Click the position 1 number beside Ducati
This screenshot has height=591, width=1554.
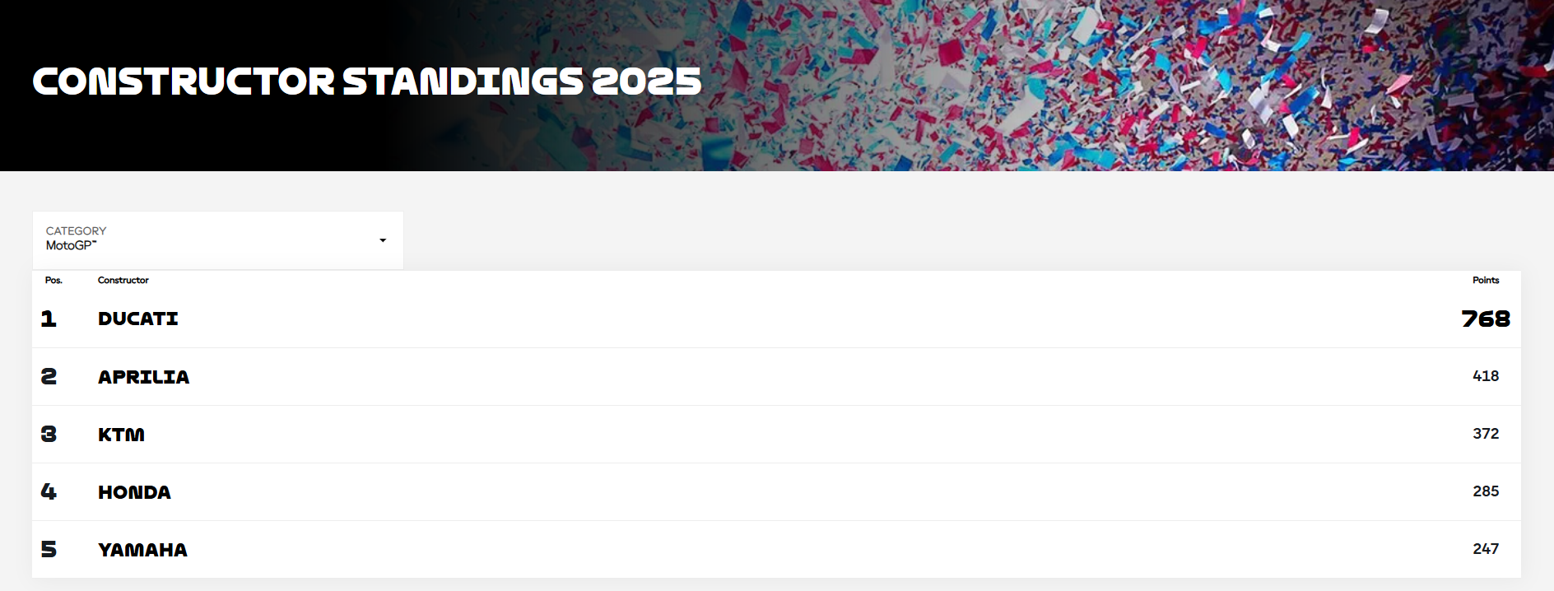(x=49, y=319)
